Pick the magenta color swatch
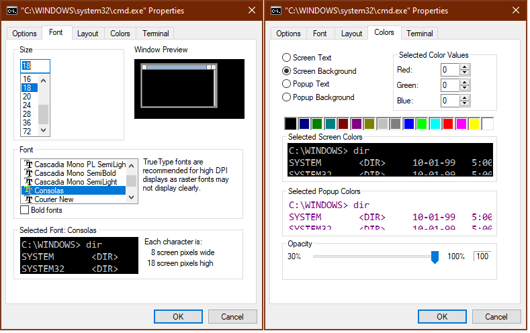Image resolution: width=530 pixels, height=333 pixels. coord(461,124)
